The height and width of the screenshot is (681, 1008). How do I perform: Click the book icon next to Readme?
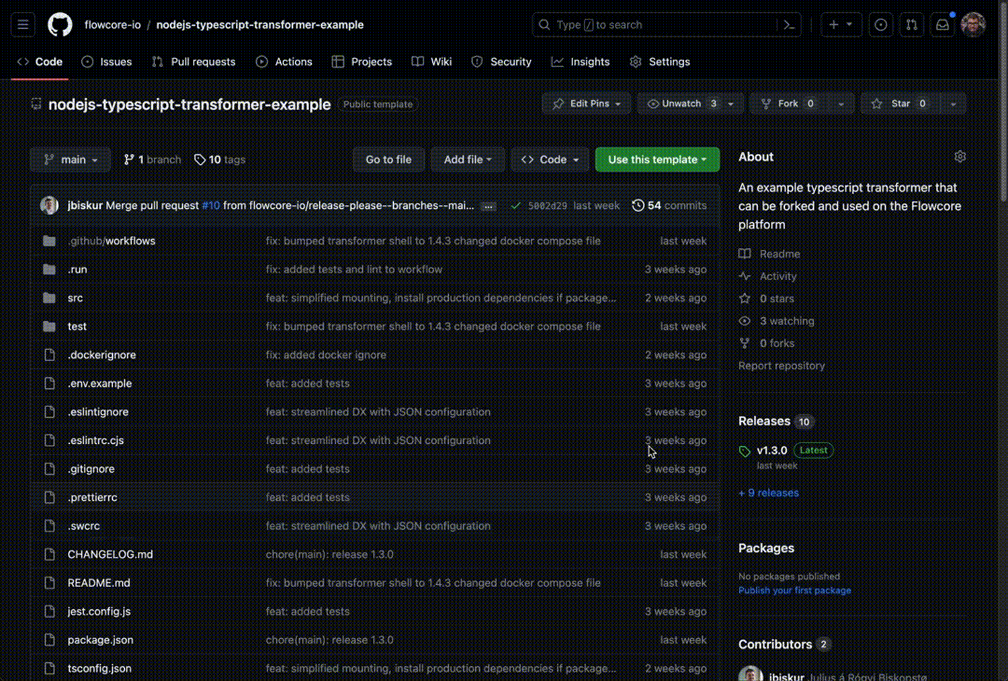pyautogui.click(x=745, y=254)
